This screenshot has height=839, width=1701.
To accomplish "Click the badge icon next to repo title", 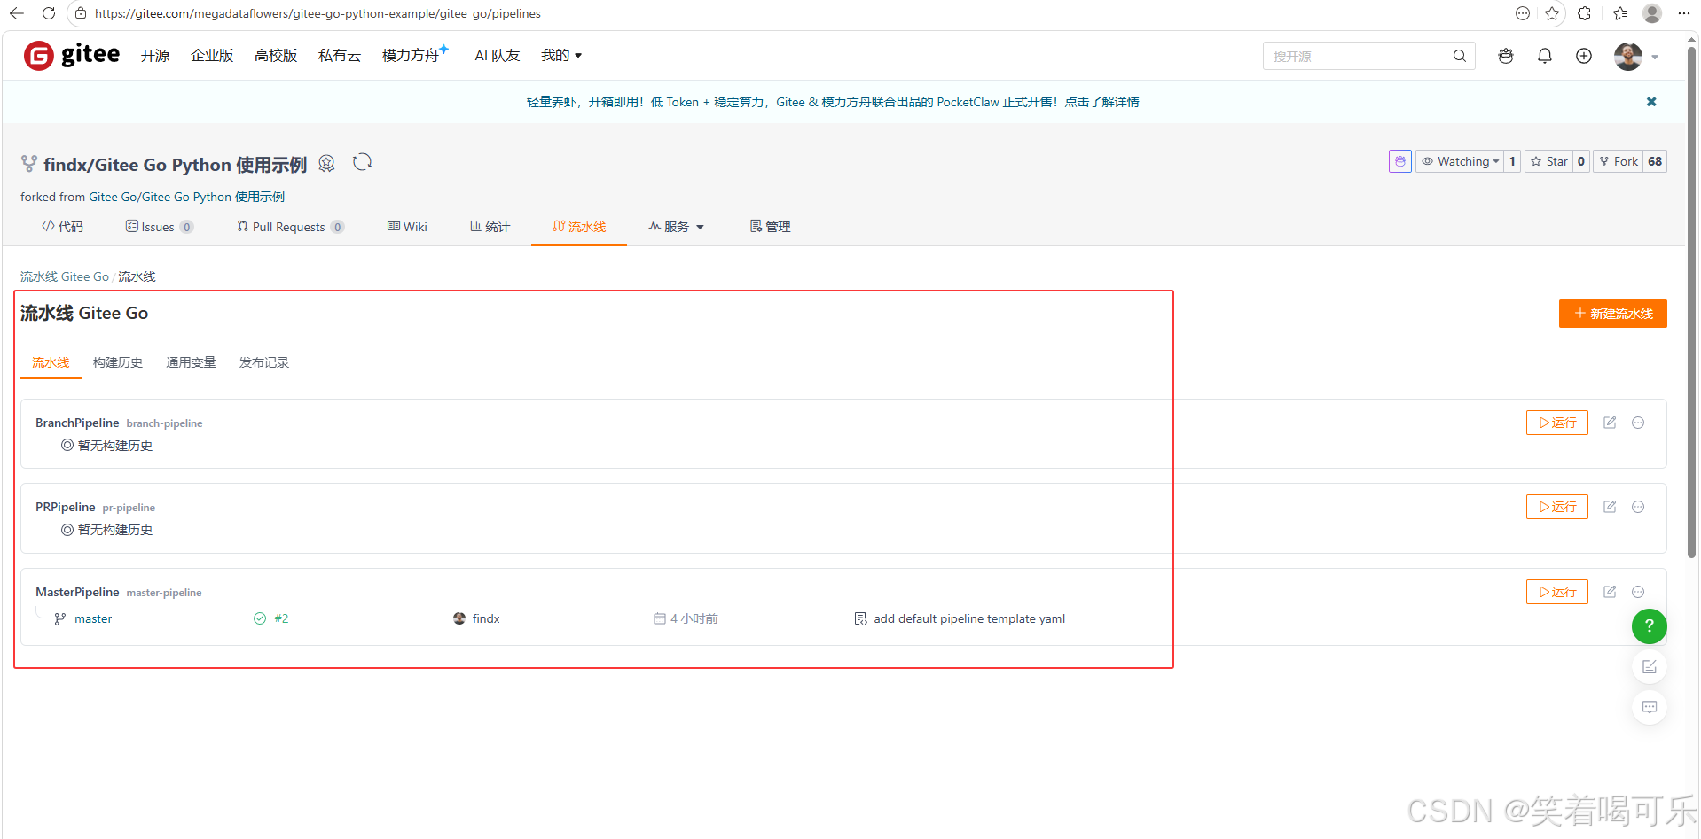I will pos(326,163).
